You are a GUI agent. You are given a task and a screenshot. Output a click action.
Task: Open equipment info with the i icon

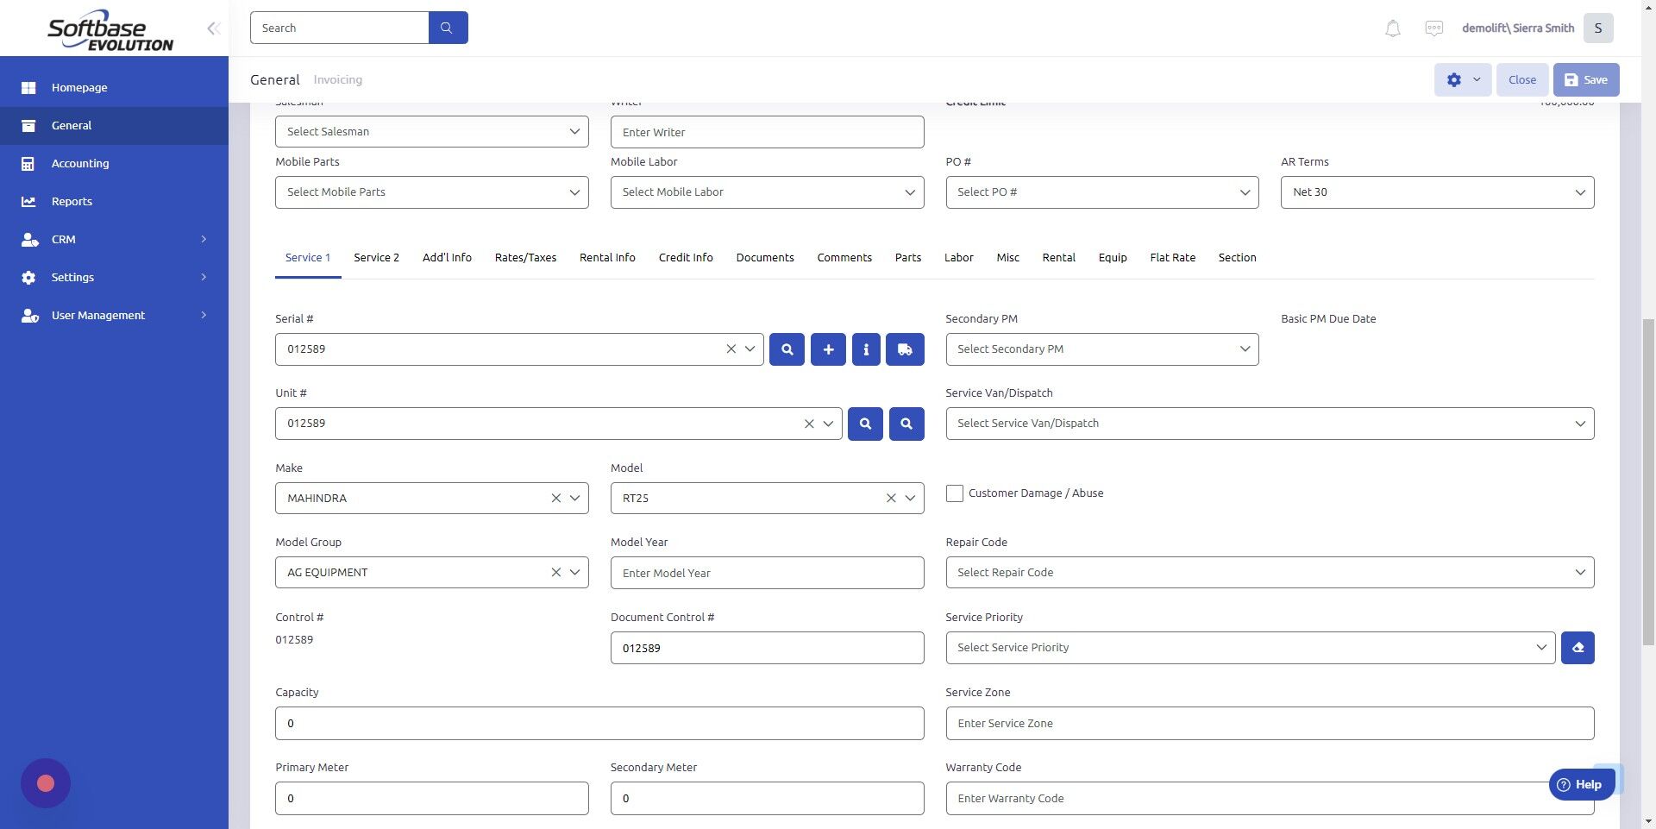pos(866,349)
